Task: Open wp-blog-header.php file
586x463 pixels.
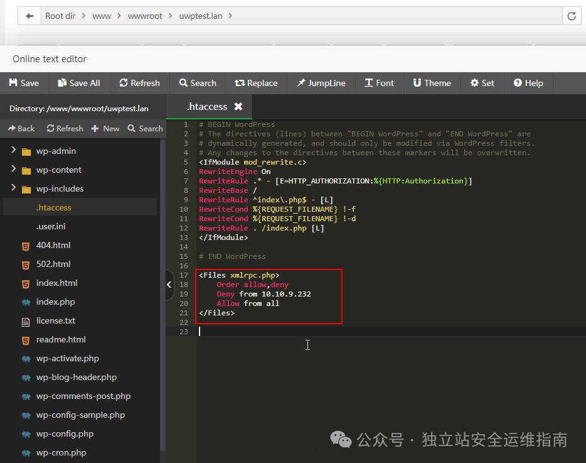Action: [77, 378]
